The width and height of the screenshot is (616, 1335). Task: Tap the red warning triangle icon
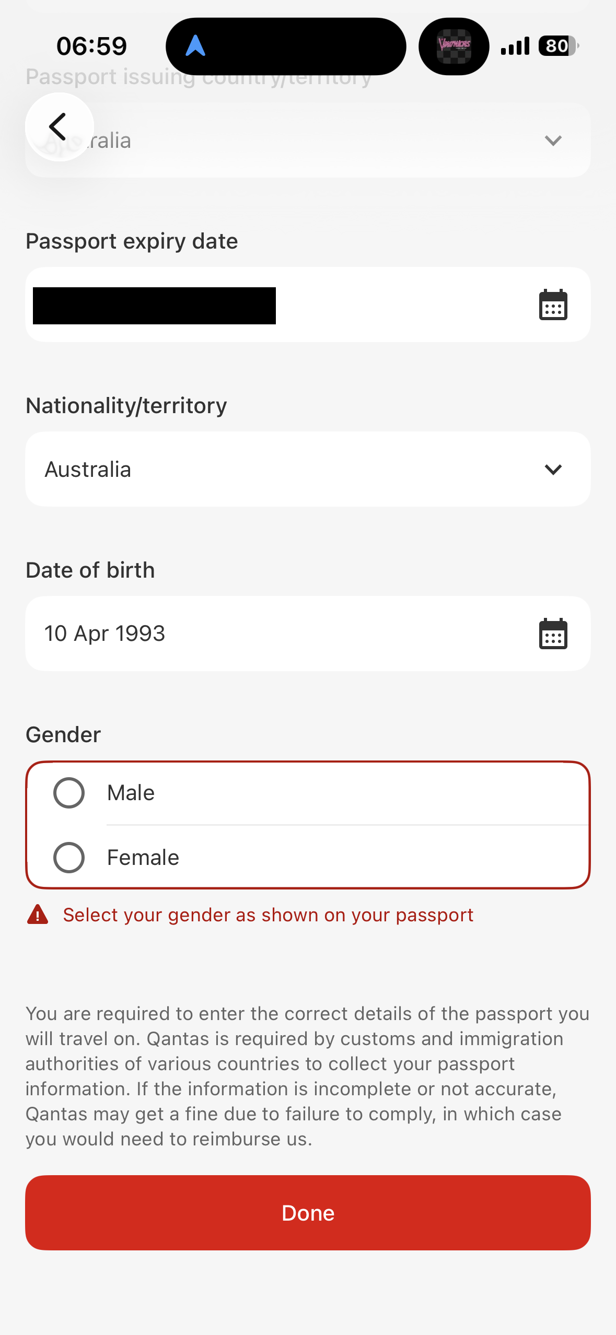click(x=38, y=915)
